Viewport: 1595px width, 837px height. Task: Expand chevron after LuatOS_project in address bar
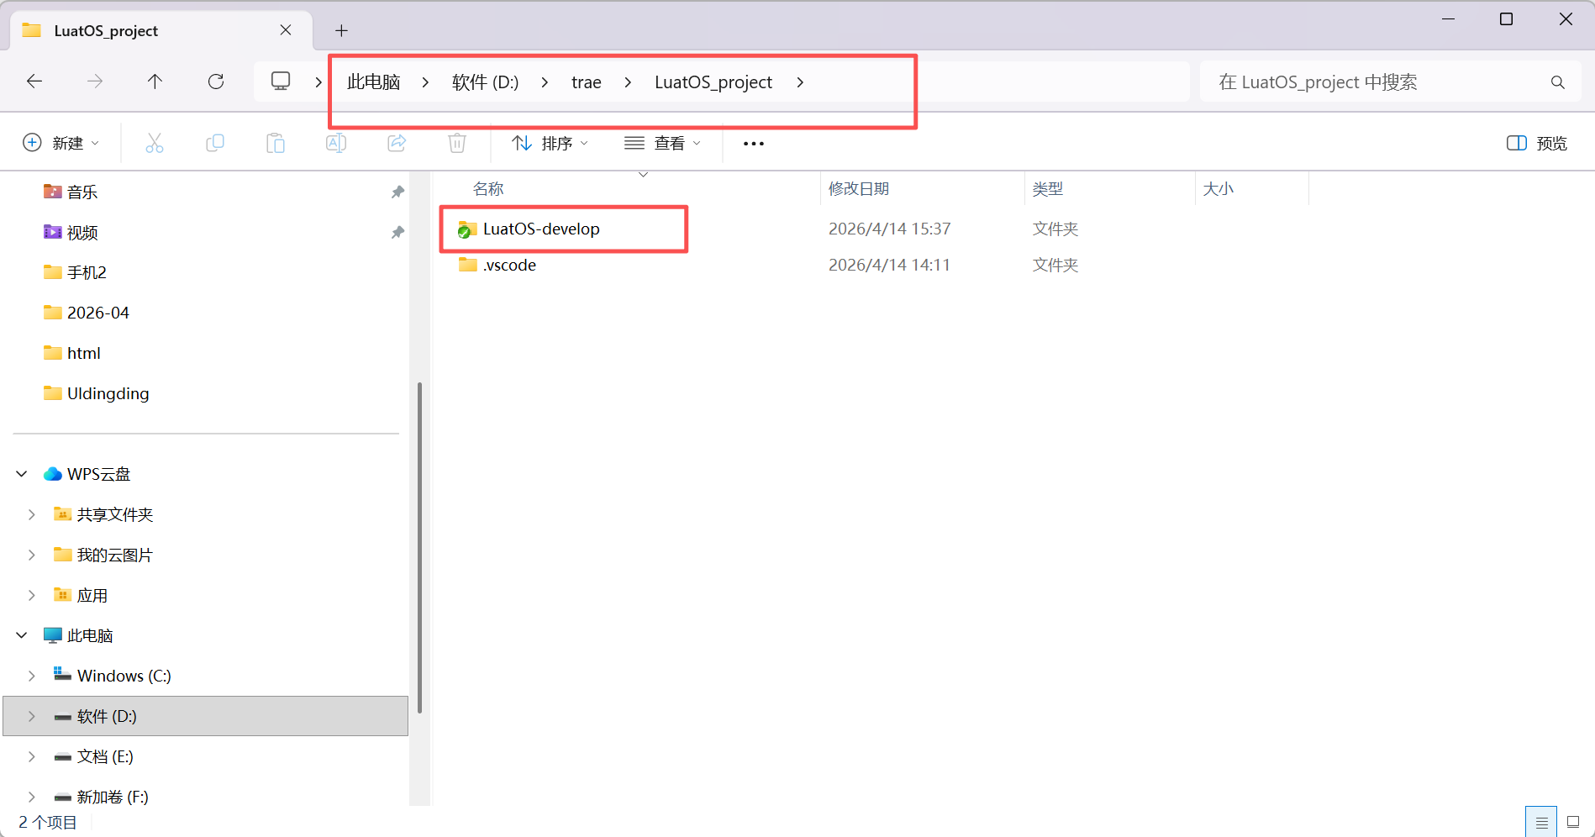(800, 82)
